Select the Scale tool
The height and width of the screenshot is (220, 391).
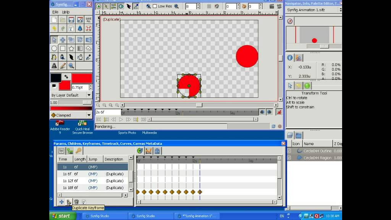[x=71, y=40]
